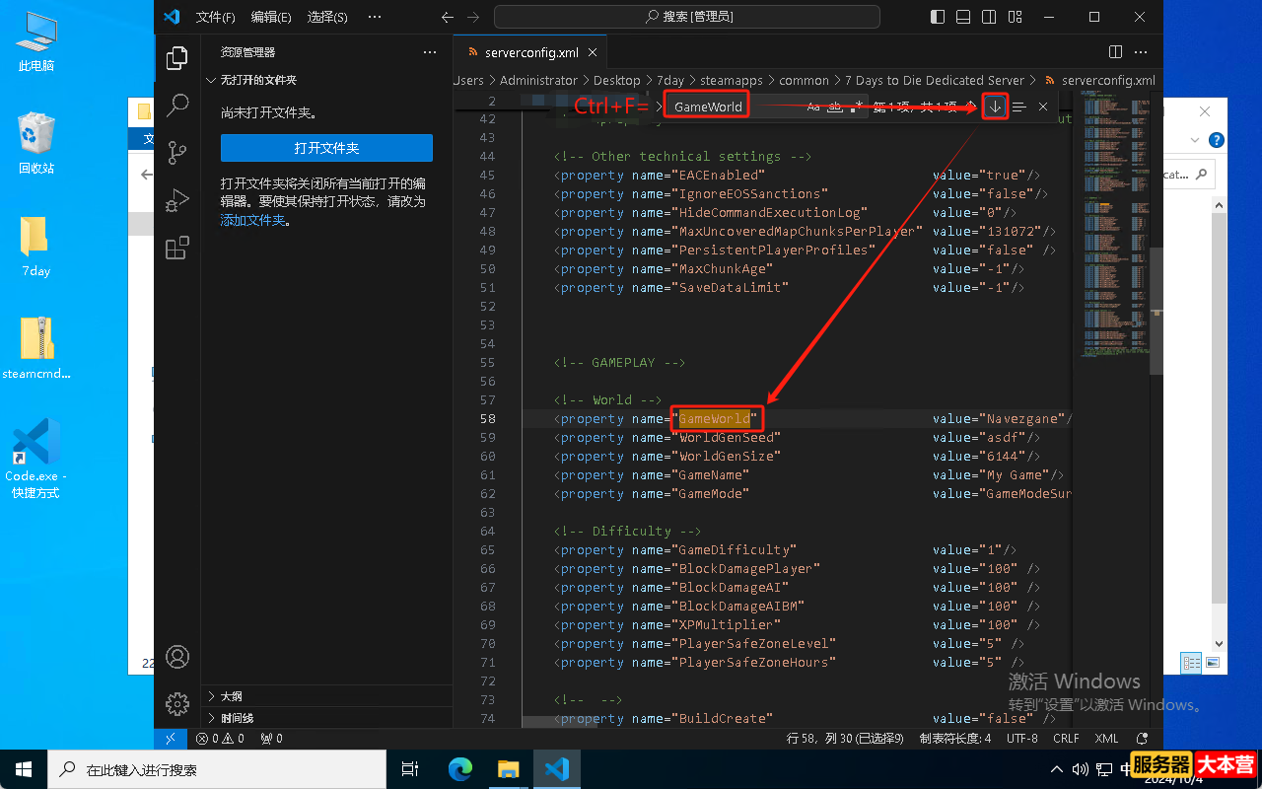1262x789 pixels.
Task: Change line ending via CRLF status item
Action: click(x=1066, y=738)
